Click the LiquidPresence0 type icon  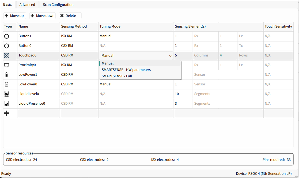[x=7, y=104]
